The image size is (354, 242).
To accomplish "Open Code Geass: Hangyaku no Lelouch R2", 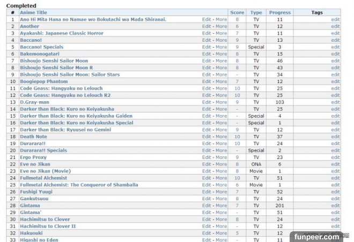I will [x=61, y=95].
